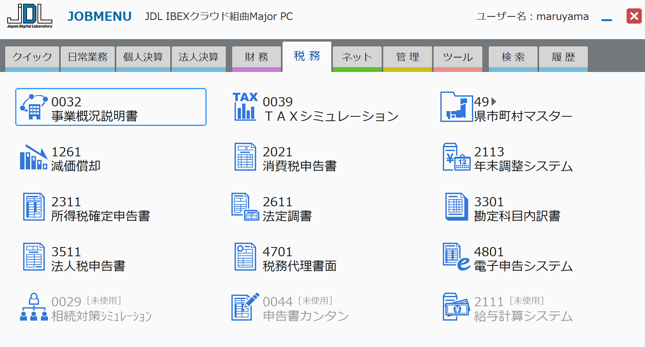645x347 pixels.
Task: Click the 法定調書 documents icon
Action: (x=245, y=207)
